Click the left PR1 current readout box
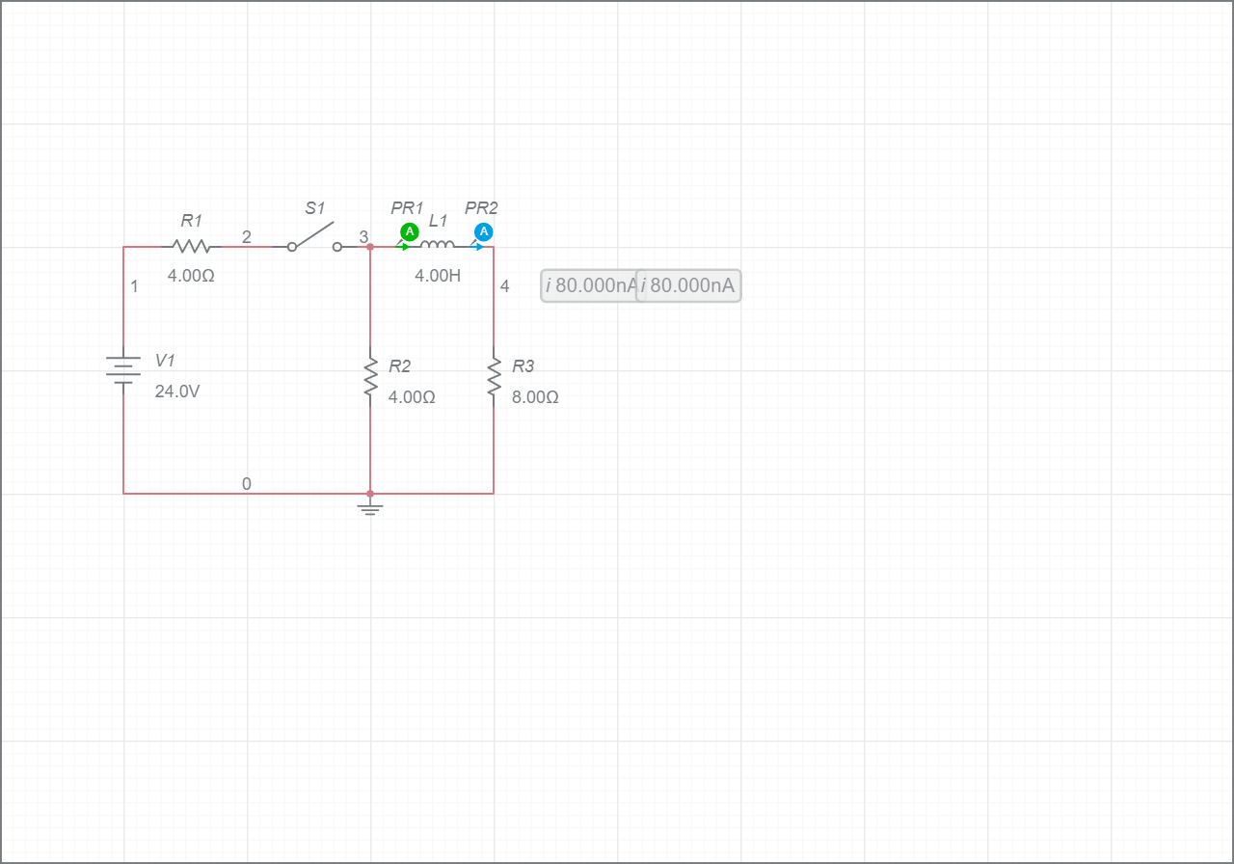1234x864 pixels. tap(589, 285)
